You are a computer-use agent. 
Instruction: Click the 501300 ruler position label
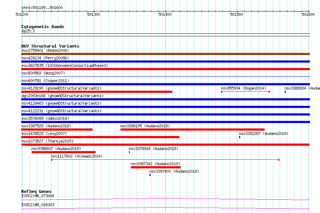point(93,14)
